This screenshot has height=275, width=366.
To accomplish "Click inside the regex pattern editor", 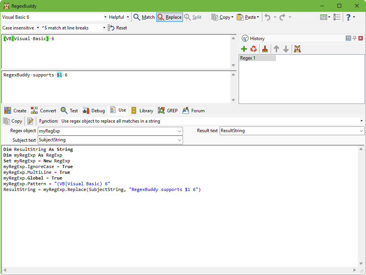I will tap(116, 52).
